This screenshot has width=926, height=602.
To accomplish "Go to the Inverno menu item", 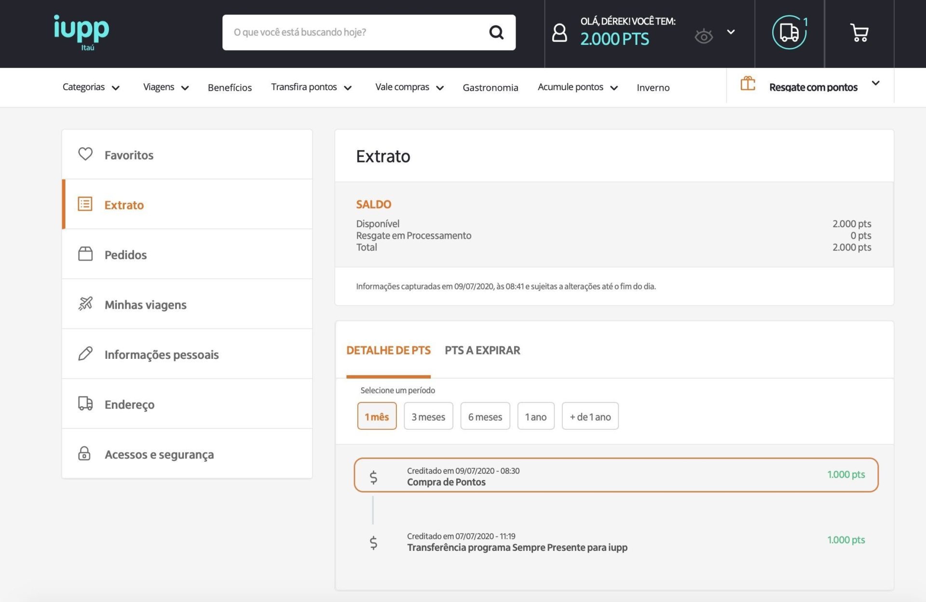I will [653, 87].
